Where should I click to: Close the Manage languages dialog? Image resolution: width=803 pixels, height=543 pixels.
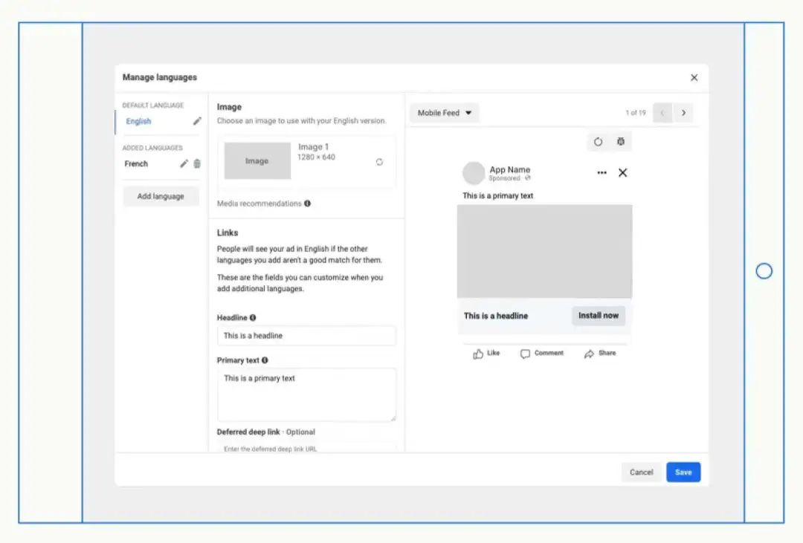pyautogui.click(x=694, y=77)
